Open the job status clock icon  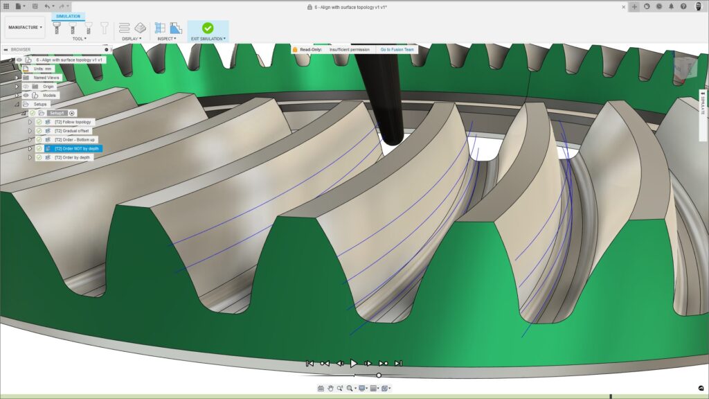pyautogui.click(x=659, y=6)
